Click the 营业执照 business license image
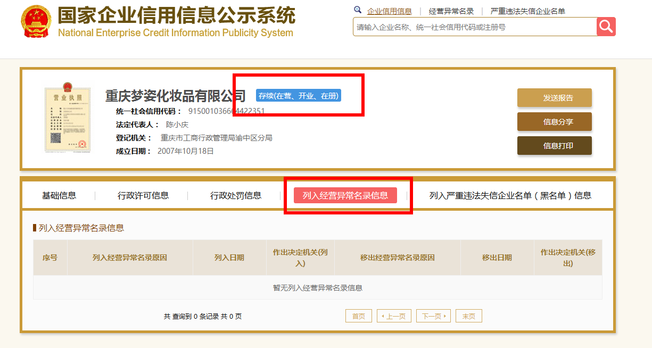 [x=68, y=118]
